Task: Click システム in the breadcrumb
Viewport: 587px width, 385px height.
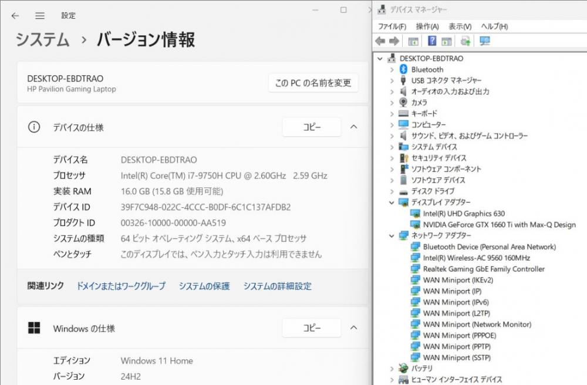Action: coord(42,40)
